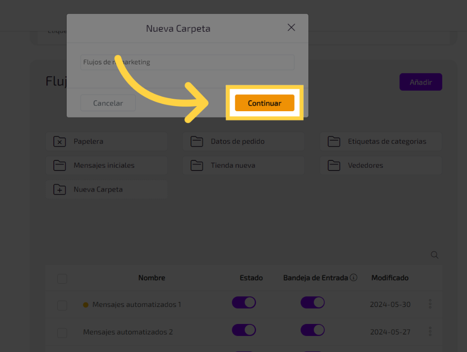Screen dimensions: 467x352
Task: Close the Nueva Carpeta dialog
Action: [291, 28]
